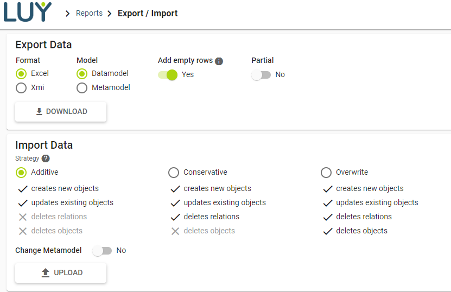Open the Reports breadcrumb link
Image resolution: width=451 pixels, height=292 pixels.
pyautogui.click(x=89, y=14)
